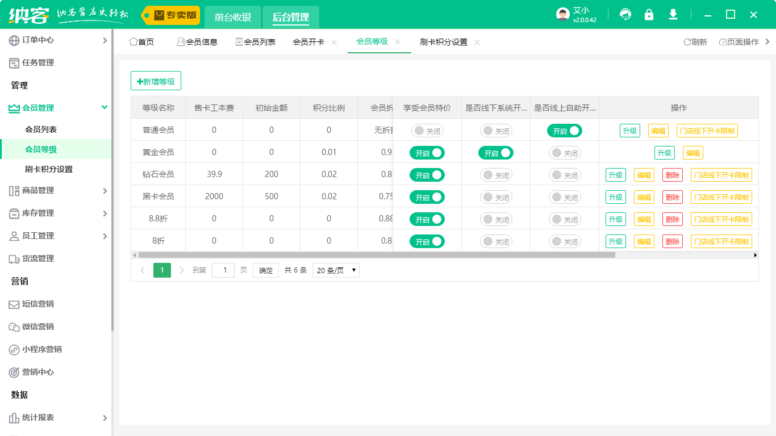Open the marketing center (营销中心) item

point(37,372)
